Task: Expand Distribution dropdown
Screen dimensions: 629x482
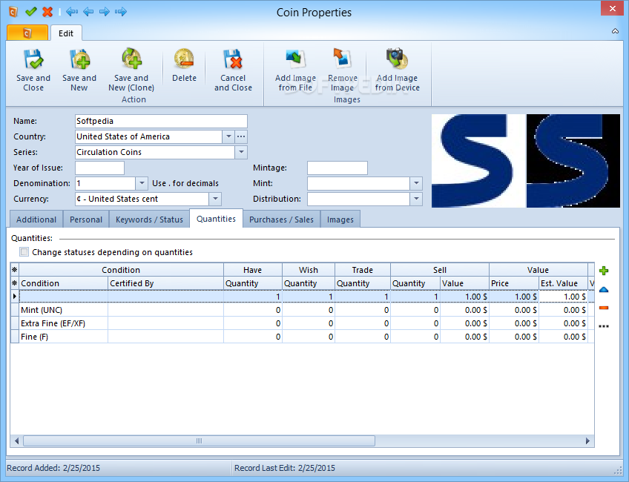Action: click(x=416, y=199)
